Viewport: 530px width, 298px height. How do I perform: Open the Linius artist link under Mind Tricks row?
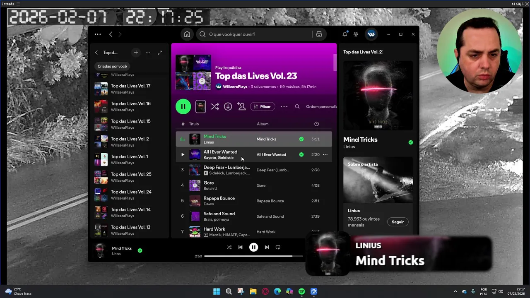pos(209,142)
